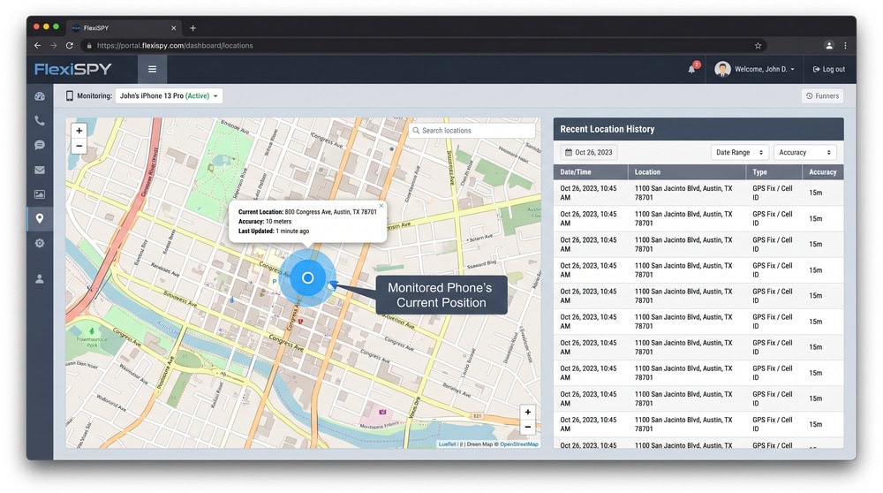The height and width of the screenshot is (493, 883).
Task: Click the FlexiSPY logo
Action: 72,69
